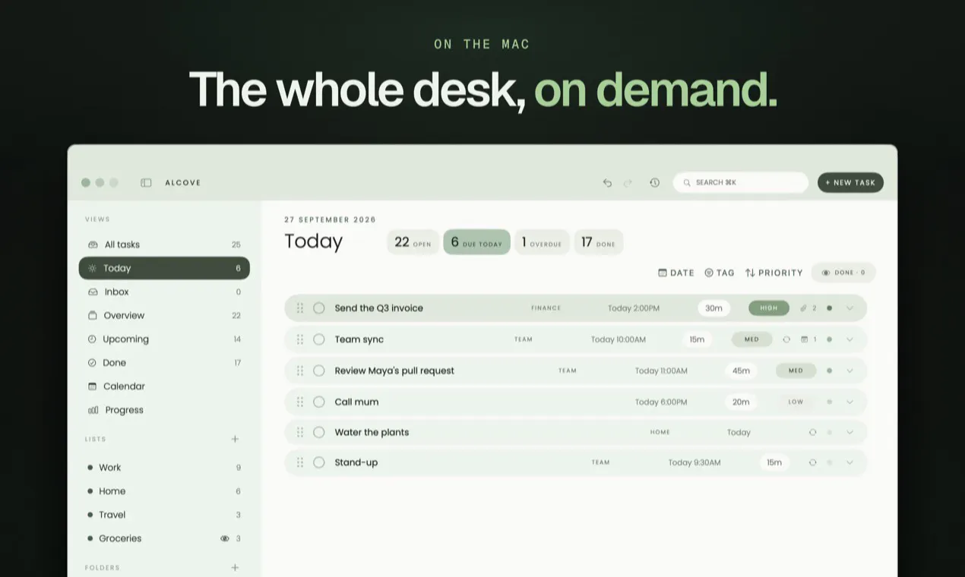Expand the Water the plants row

[850, 432]
